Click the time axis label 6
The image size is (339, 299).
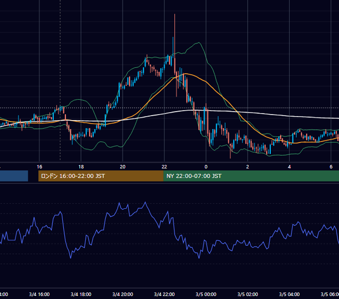[331, 167]
